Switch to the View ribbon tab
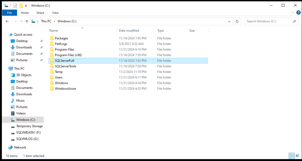302x161 pixels. 55,13
